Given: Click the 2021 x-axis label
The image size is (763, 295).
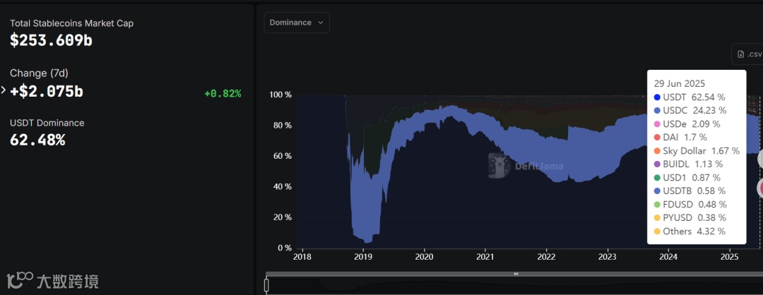Looking at the screenshot, I should click(485, 256).
